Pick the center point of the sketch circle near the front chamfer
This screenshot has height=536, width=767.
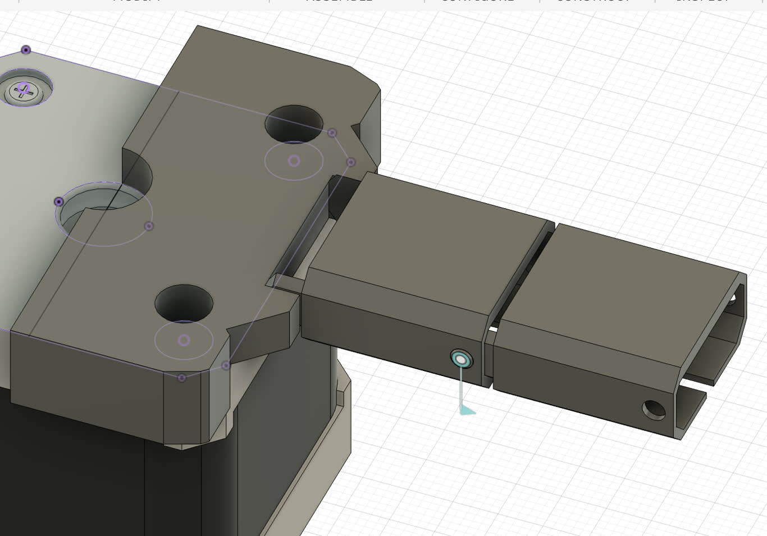coord(184,340)
